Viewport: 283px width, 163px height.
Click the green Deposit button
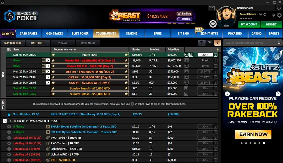point(271,24)
